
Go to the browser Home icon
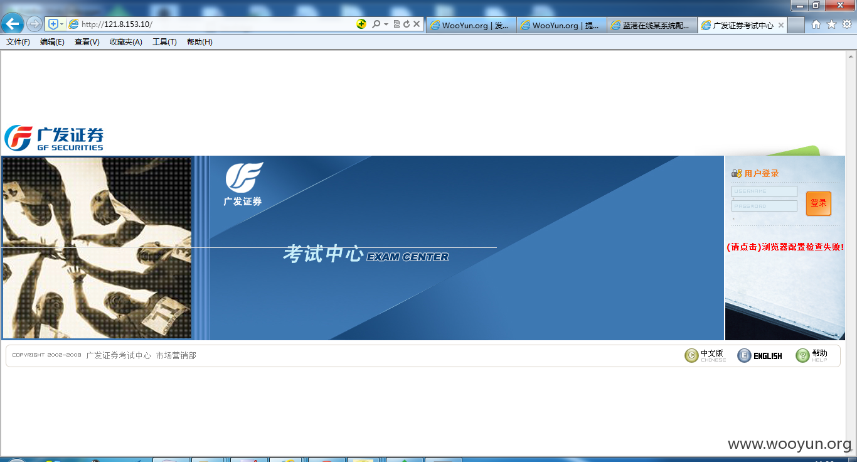click(x=816, y=24)
